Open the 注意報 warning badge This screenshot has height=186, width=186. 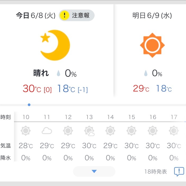(x=77, y=15)
